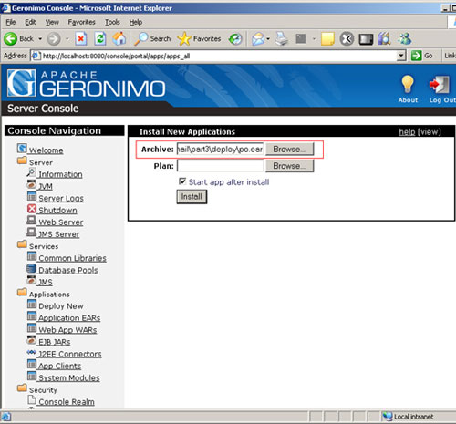Click the Plan input field
This screenshot has width=456, height=424.
click(x=220, y=166)
